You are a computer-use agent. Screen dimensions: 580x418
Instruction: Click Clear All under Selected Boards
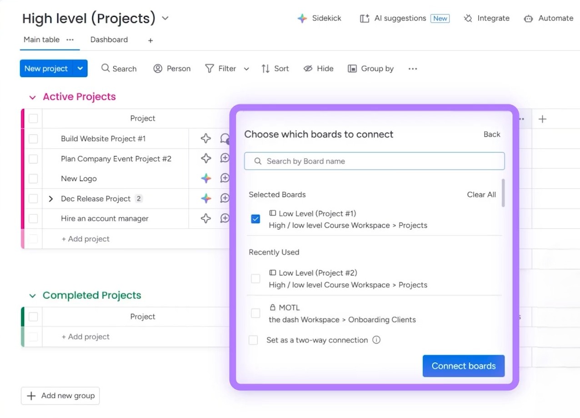(481, 194)
